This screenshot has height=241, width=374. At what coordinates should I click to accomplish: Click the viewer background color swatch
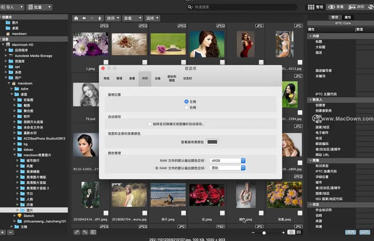[x=212, y=141]
